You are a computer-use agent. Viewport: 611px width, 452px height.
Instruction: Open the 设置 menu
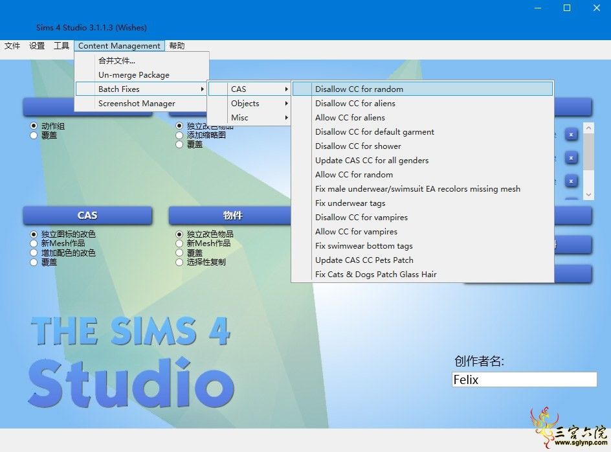click(37, 45)
